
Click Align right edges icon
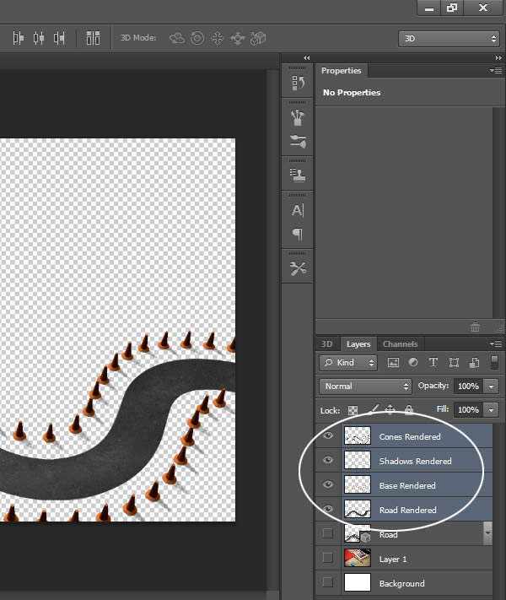[59, 38]
